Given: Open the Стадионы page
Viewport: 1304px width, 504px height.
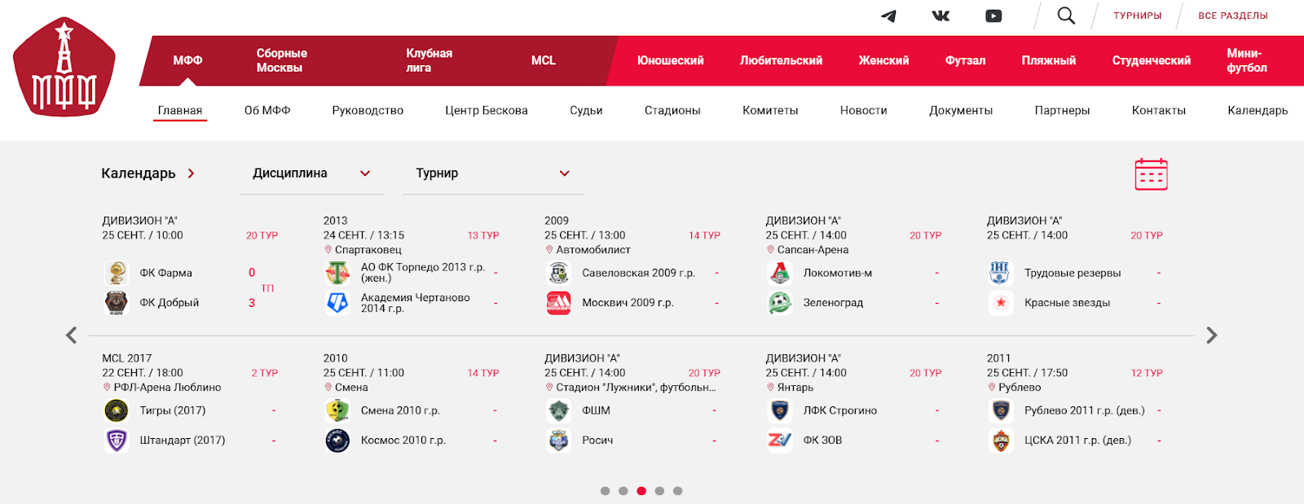Looking at the screenshot, I should pos(672,111).
